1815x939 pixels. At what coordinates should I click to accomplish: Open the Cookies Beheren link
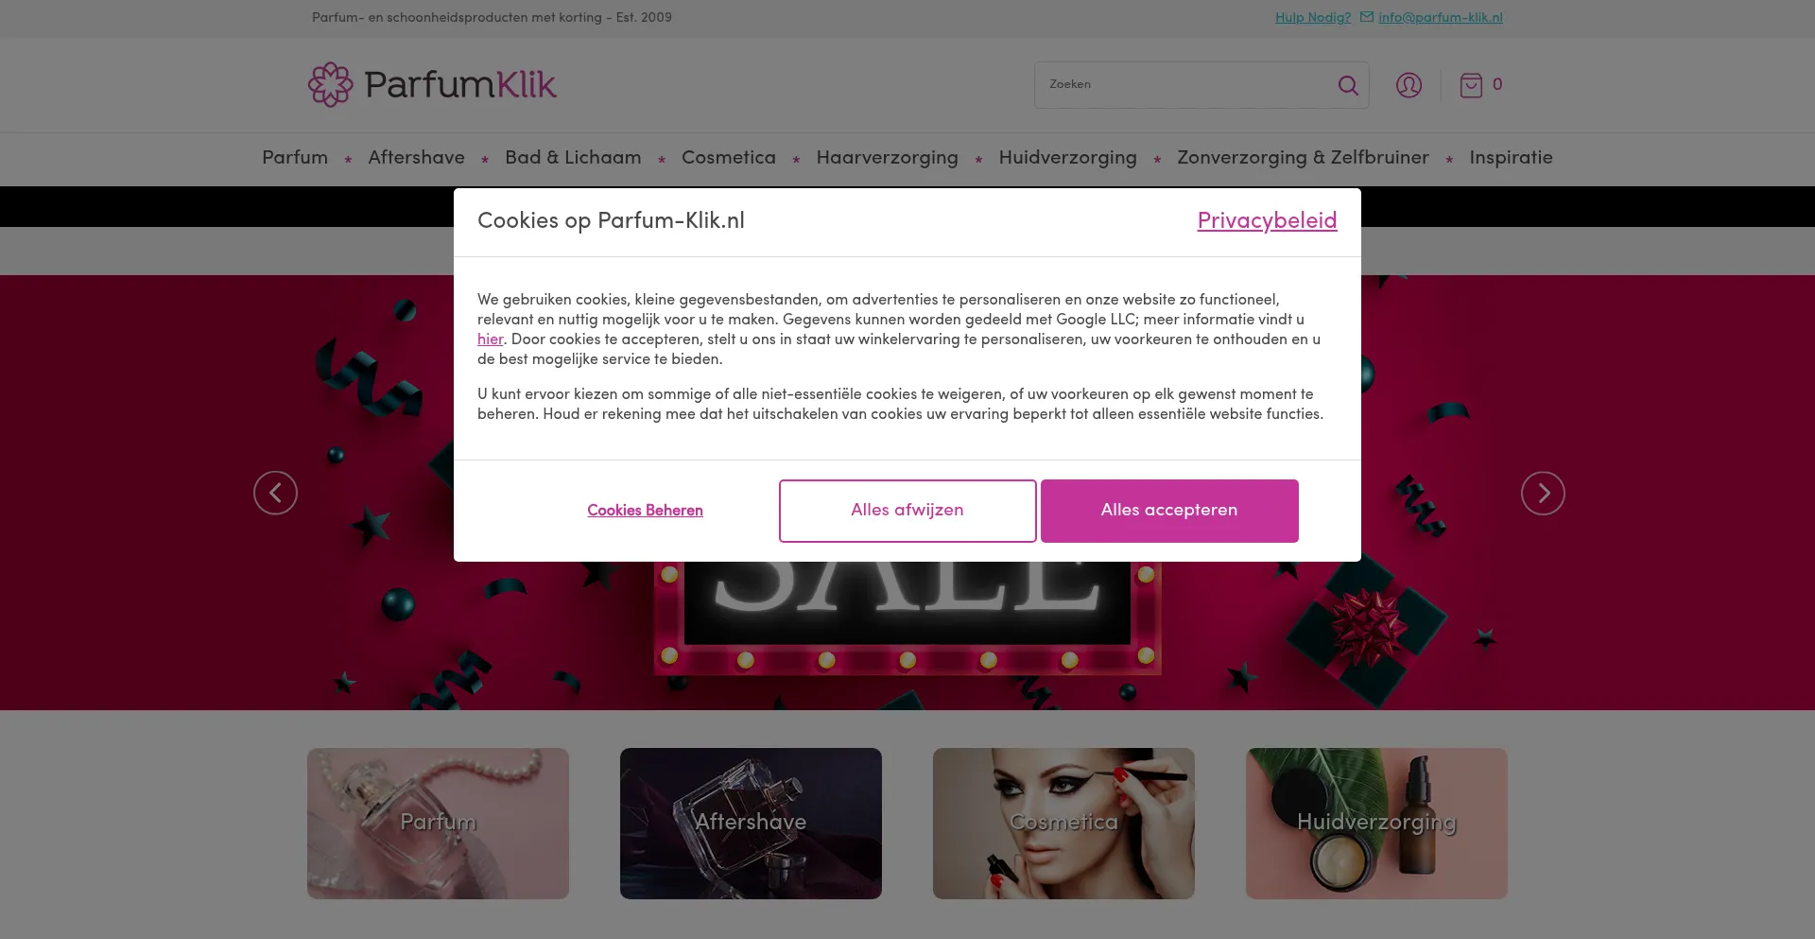pyautogui.click(x=645, y=511)
